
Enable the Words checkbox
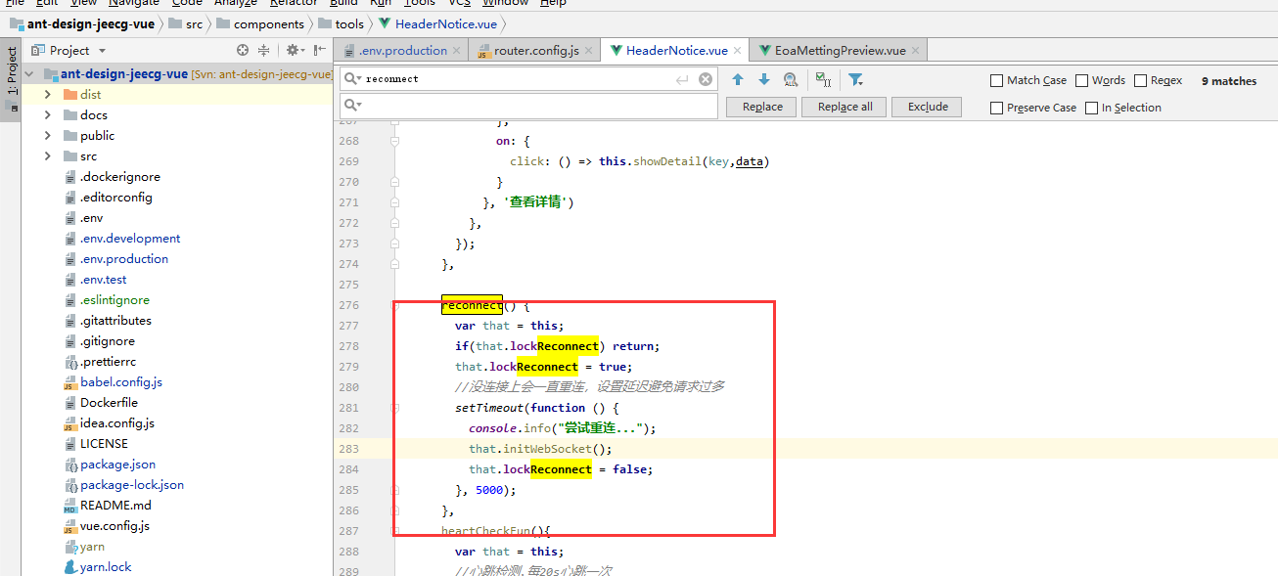pyautogui.click(x=1082, y=81)
